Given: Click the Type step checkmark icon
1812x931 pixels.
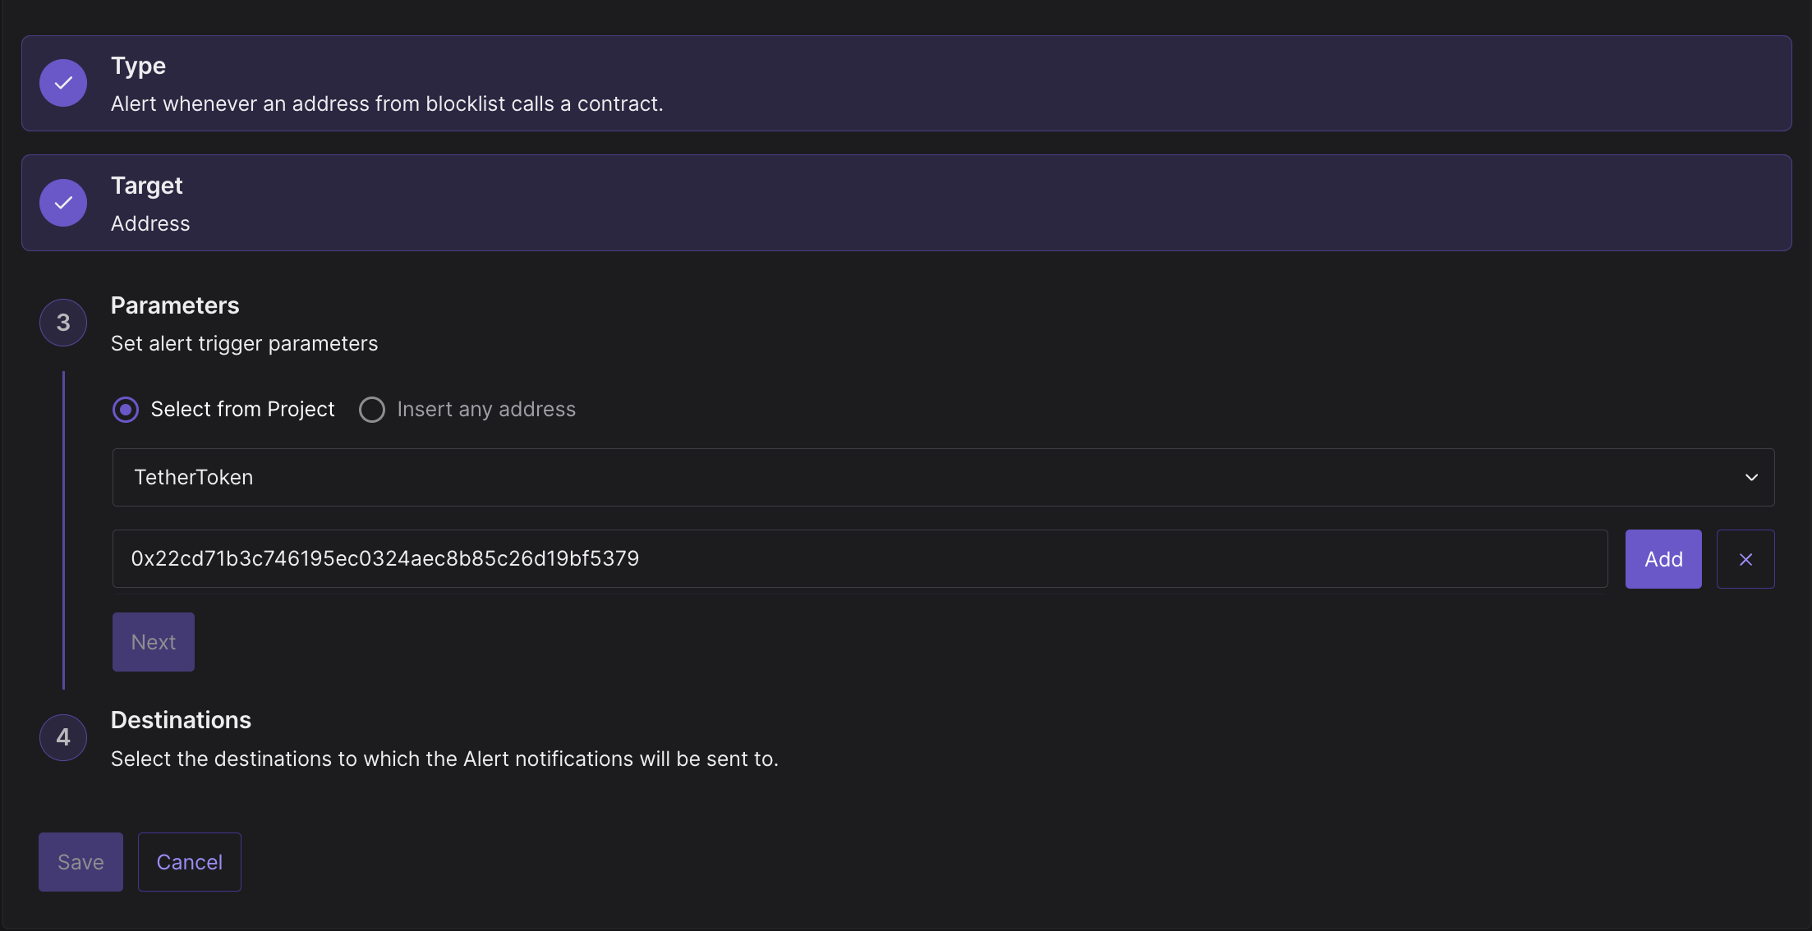Looking at the screenshot, I should coord(63,83).
